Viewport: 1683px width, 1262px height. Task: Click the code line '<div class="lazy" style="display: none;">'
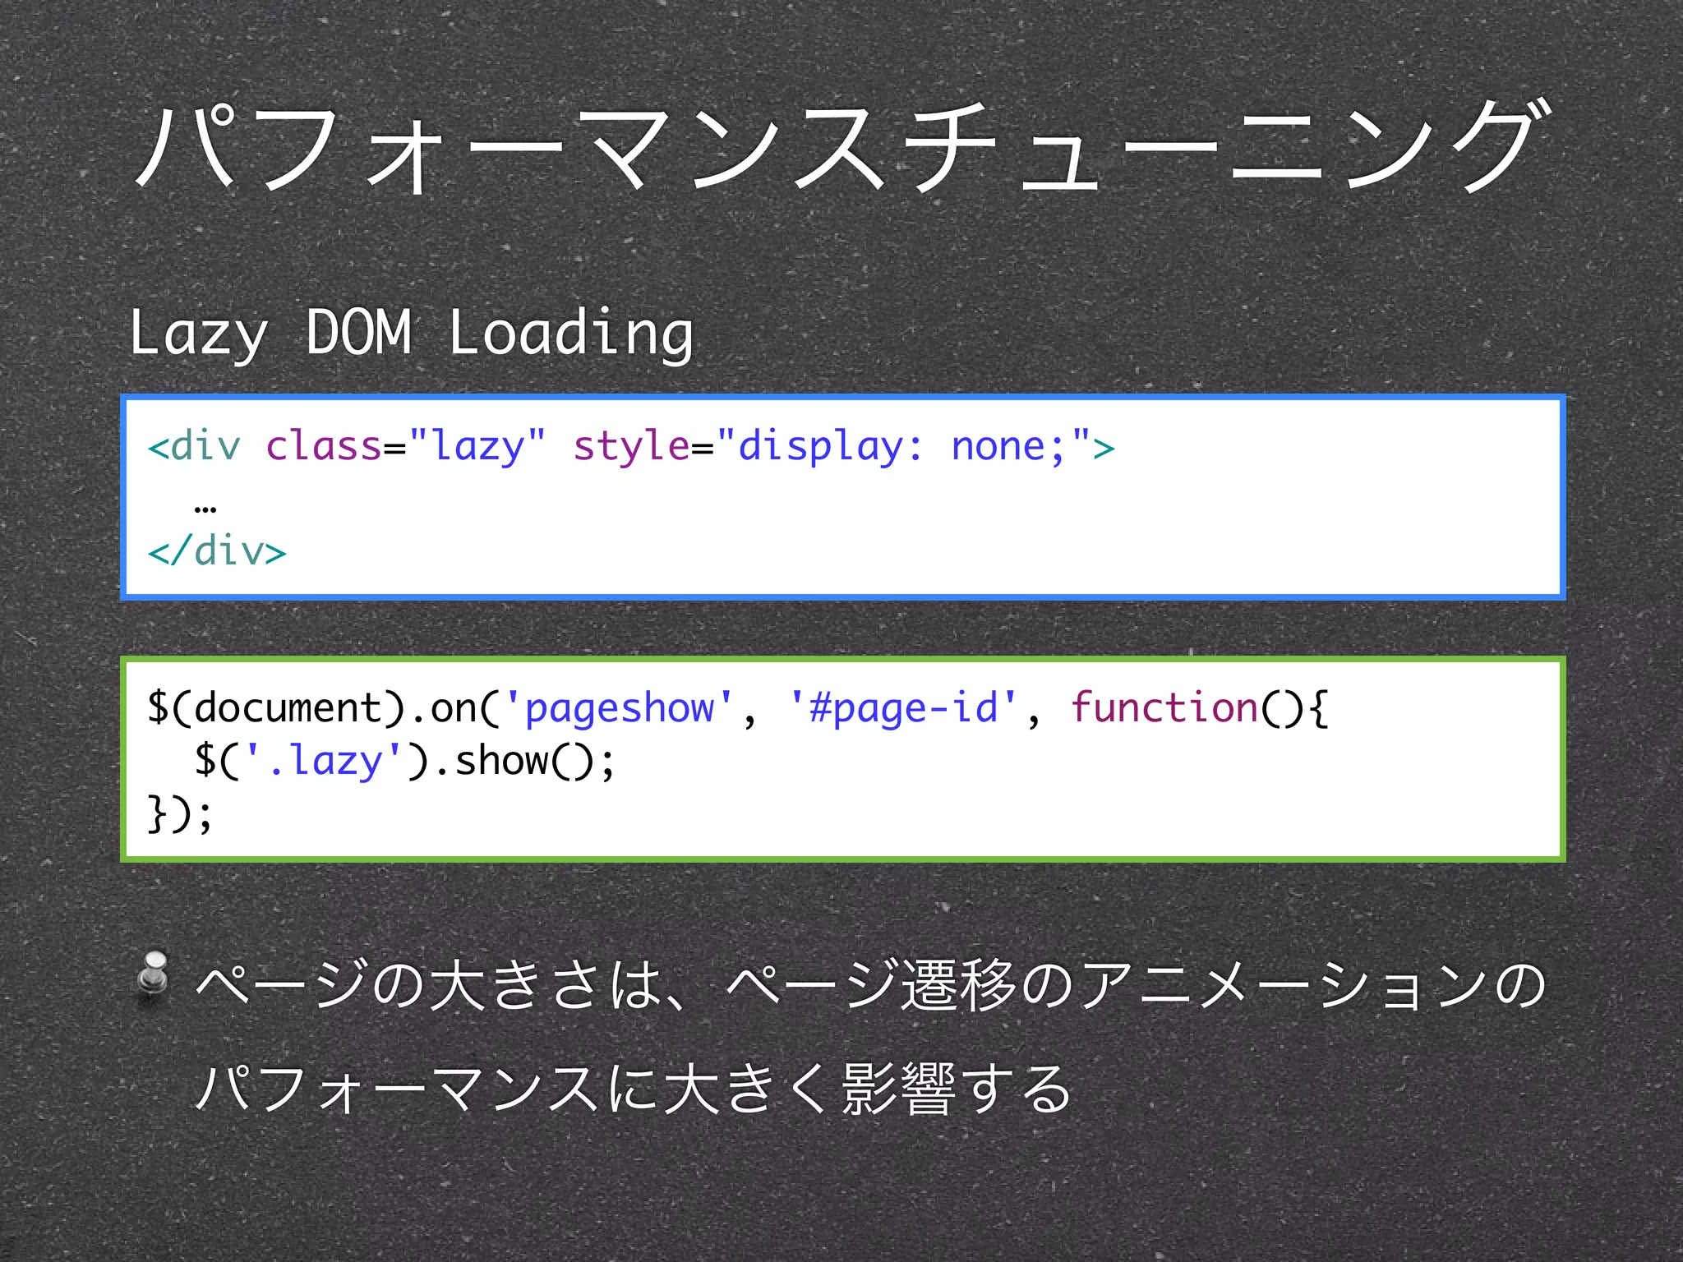coord(631,448)
